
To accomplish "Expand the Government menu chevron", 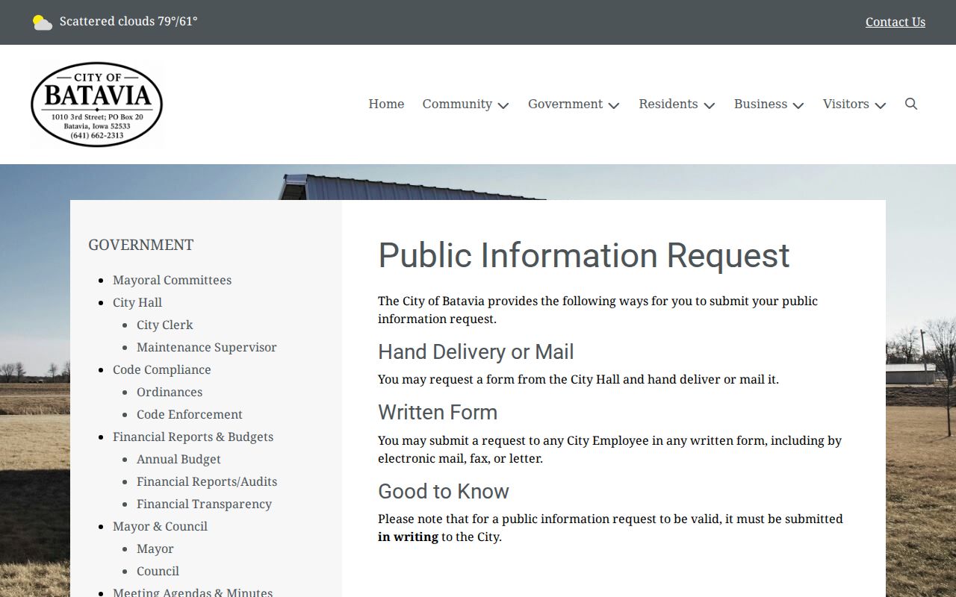I will click(614, 105).
